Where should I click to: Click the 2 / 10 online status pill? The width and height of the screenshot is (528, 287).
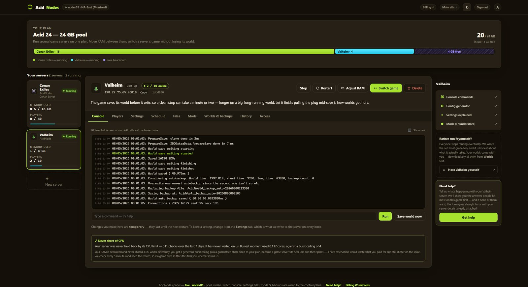[155, 86]
